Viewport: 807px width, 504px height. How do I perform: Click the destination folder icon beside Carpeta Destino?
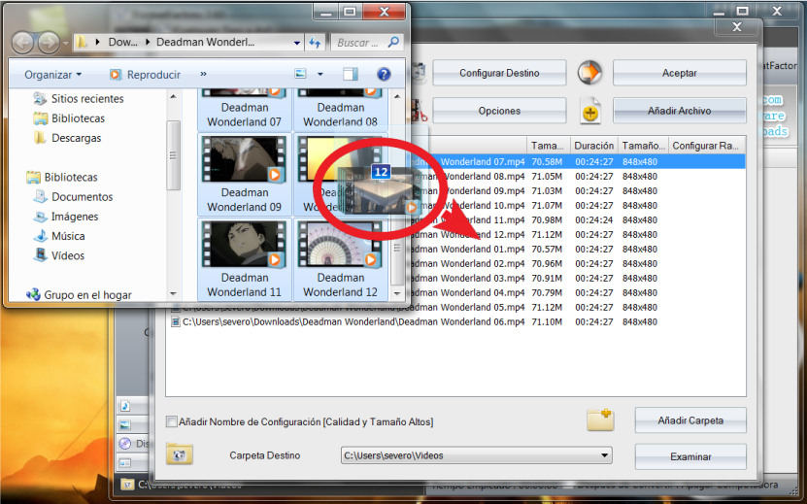179,454
